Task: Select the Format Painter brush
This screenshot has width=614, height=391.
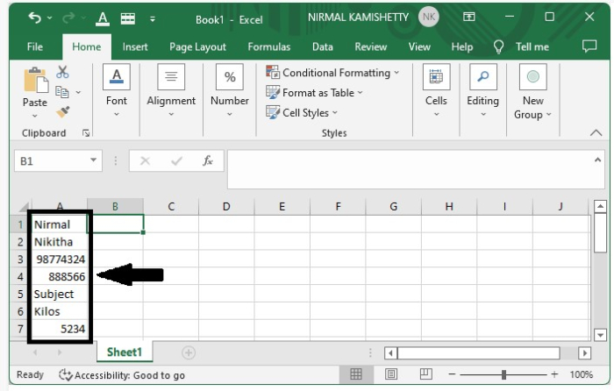Action: click(62, 112)
